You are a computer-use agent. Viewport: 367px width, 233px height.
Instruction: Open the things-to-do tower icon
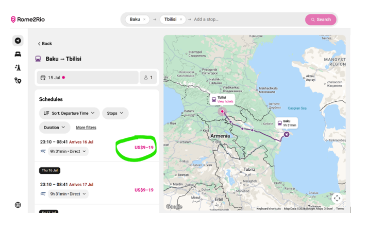(x=18, y=67)
